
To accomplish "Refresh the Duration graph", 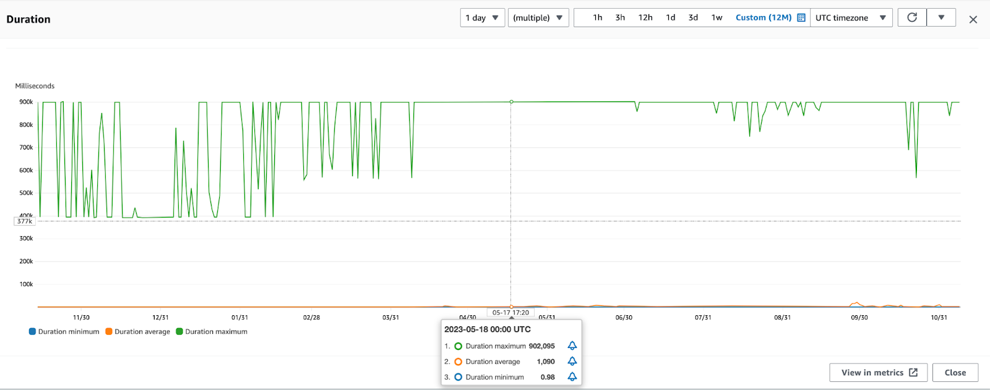I will (912, 17).
